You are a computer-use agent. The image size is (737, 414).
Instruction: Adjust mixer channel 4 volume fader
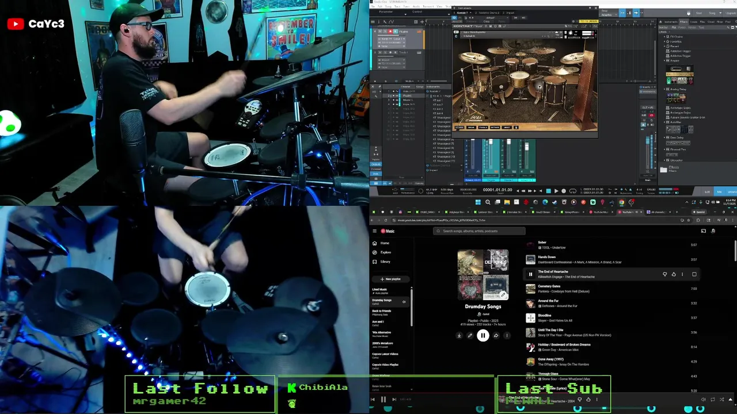point(526,147)
